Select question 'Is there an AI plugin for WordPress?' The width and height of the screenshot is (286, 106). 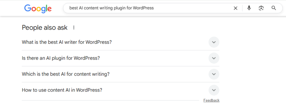61,58
